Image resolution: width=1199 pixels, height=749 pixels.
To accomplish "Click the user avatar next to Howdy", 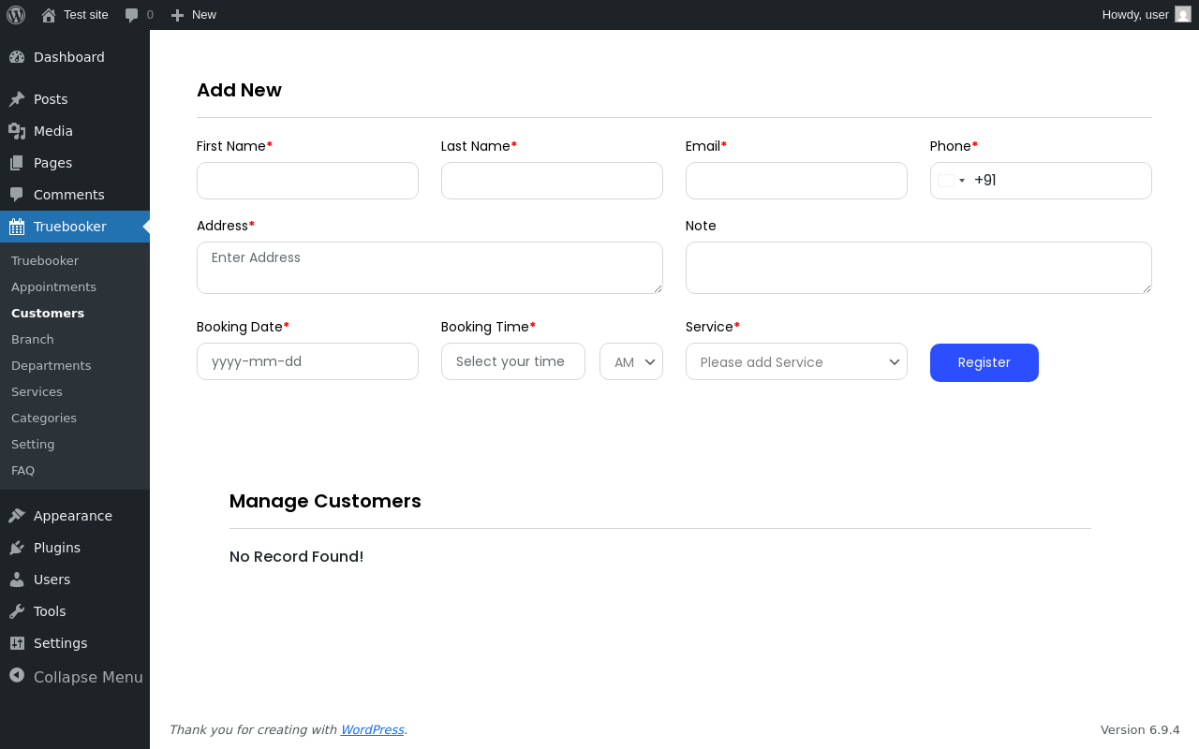I will (x=1183, y=14).
